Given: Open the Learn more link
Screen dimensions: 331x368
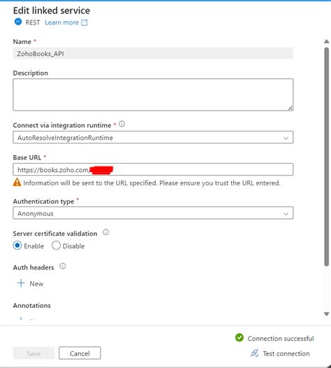Looking at the screenshot, I should (x=62, y=22).
